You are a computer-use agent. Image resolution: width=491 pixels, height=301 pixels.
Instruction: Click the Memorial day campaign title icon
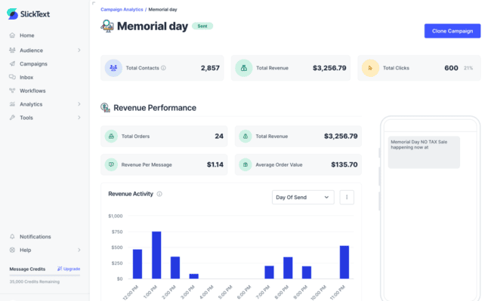(x=107, y=26)
